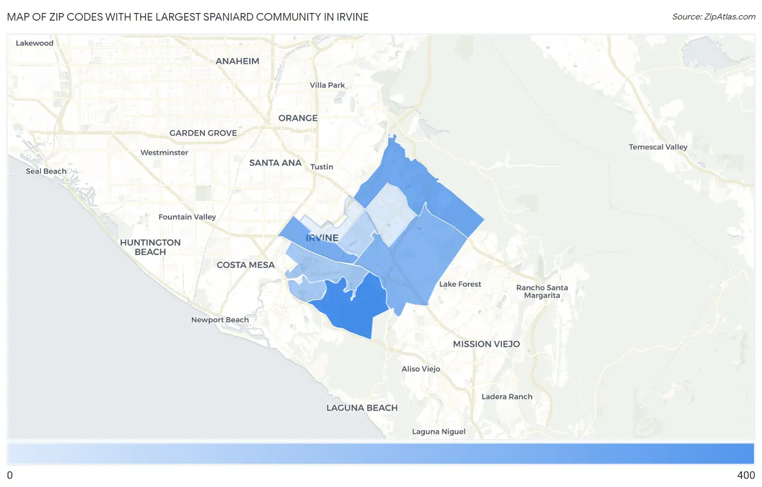Click the COSTA MESA map label
This screenshot has width=762, height=487.
(x=246, y=265)
